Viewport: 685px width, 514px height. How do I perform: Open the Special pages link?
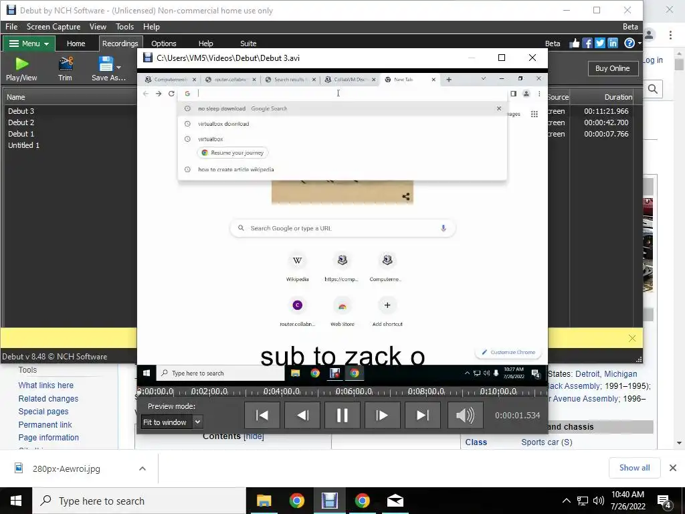43,412
